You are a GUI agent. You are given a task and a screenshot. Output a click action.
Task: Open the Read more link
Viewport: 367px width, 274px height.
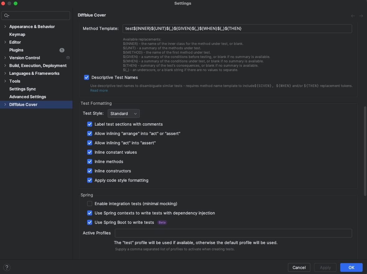point(99,90)
